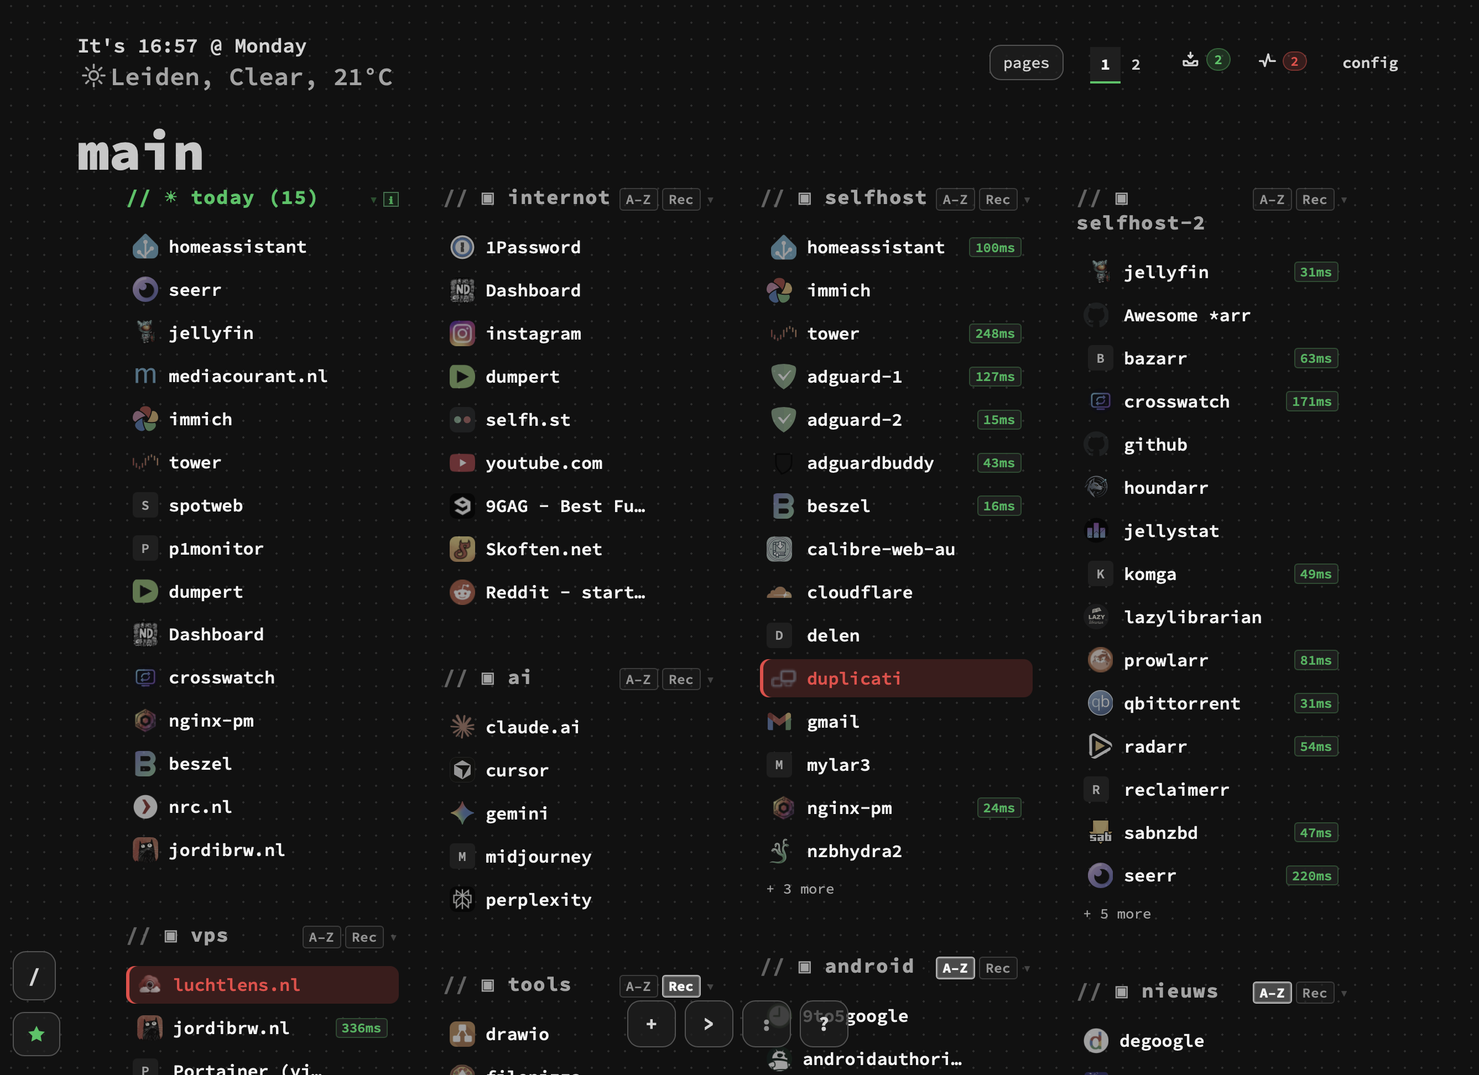Viewport: 1479px width, 1075px height.
Task: Enable Rec sort for selfhost-2
Action: pos(1315,200)
